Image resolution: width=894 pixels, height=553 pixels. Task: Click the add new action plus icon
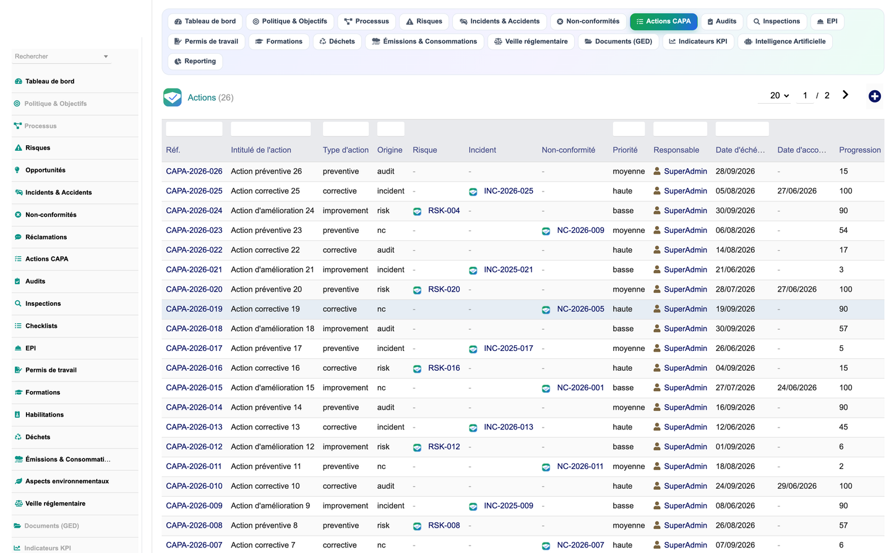pyautogui.click(x=874, y=96)
